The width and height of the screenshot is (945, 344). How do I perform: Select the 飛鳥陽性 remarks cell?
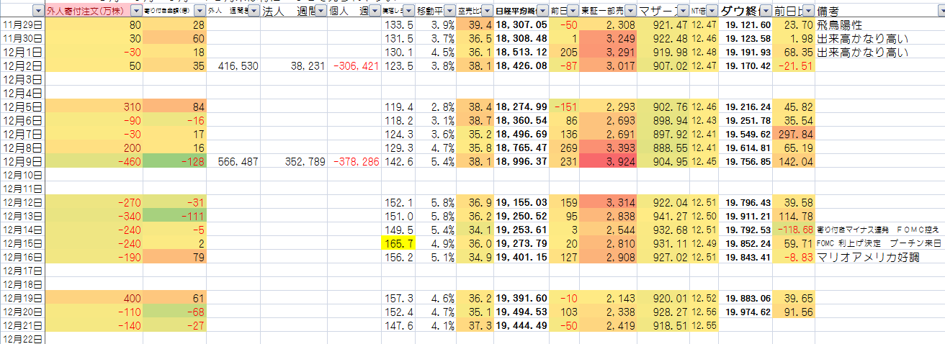[x=838, y=25]
